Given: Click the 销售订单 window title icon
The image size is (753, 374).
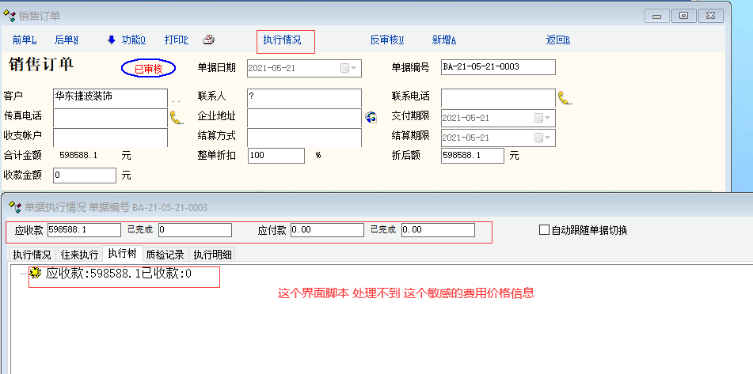Looking at the screenshot, I should click(10, 16).
